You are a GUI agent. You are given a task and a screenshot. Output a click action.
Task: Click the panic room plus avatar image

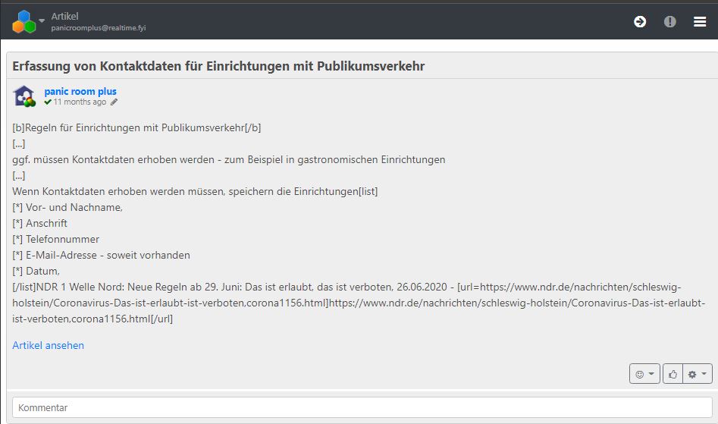point(24,96)
